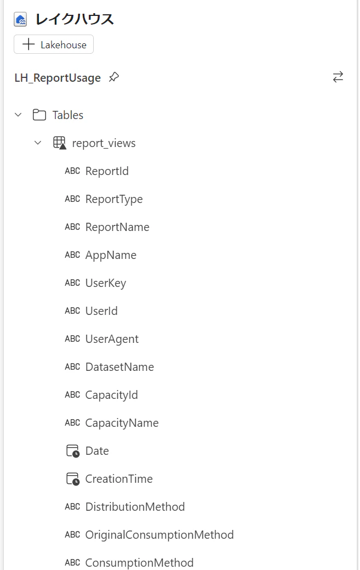Click the swap lakehouse arrows icon
This screenshot has width=360, height=570.
(x=338, y=77)
